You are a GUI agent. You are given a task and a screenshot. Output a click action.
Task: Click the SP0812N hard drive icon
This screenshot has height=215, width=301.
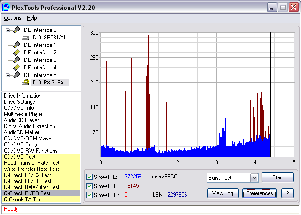click(x=25, y=38)
